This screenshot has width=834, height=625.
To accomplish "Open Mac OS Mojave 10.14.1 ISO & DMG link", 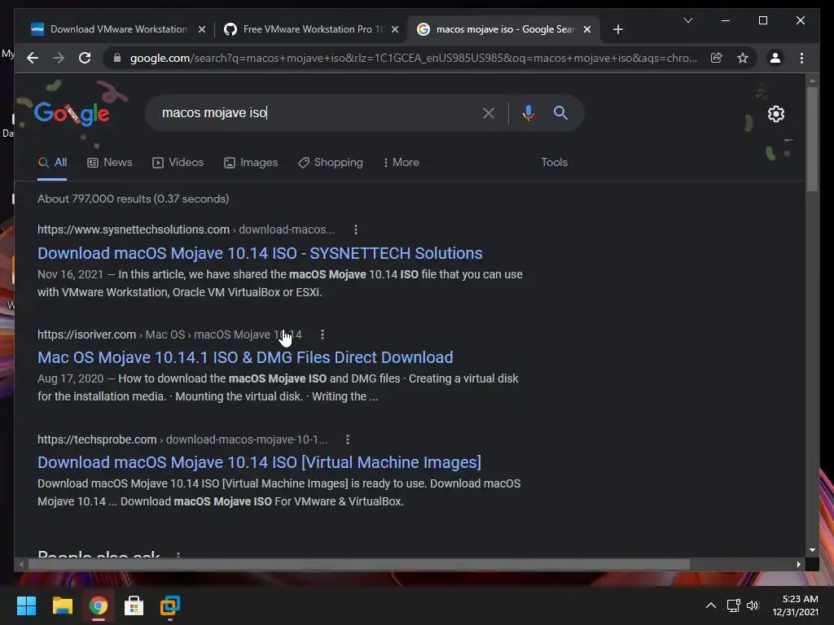I will coord(245,357).
